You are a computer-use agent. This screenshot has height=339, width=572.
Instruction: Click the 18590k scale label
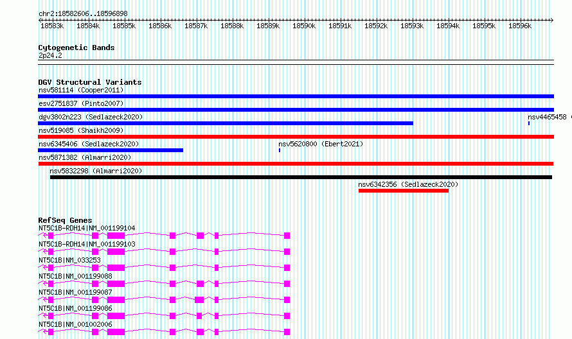coord(304,26)
